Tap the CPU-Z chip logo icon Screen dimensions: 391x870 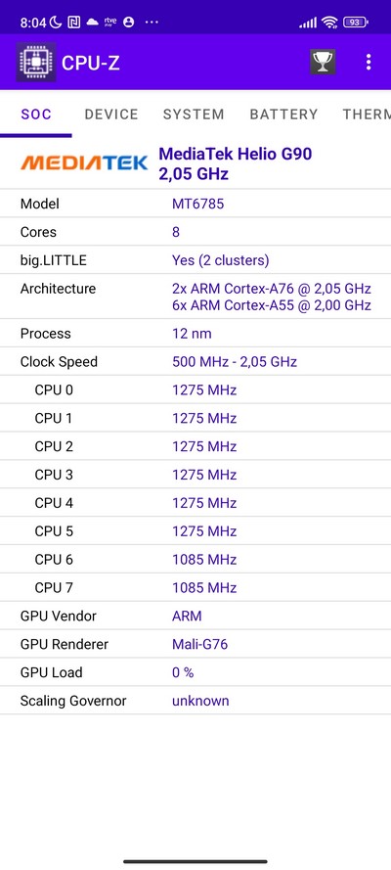[x=35, y=63]
